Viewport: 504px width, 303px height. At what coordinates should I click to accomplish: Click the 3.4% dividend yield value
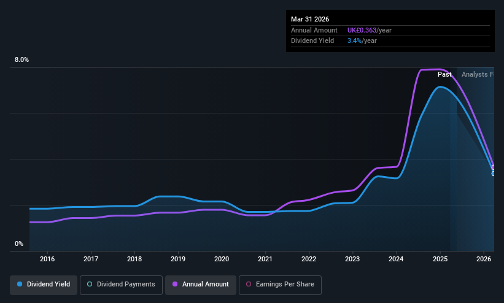354,41
